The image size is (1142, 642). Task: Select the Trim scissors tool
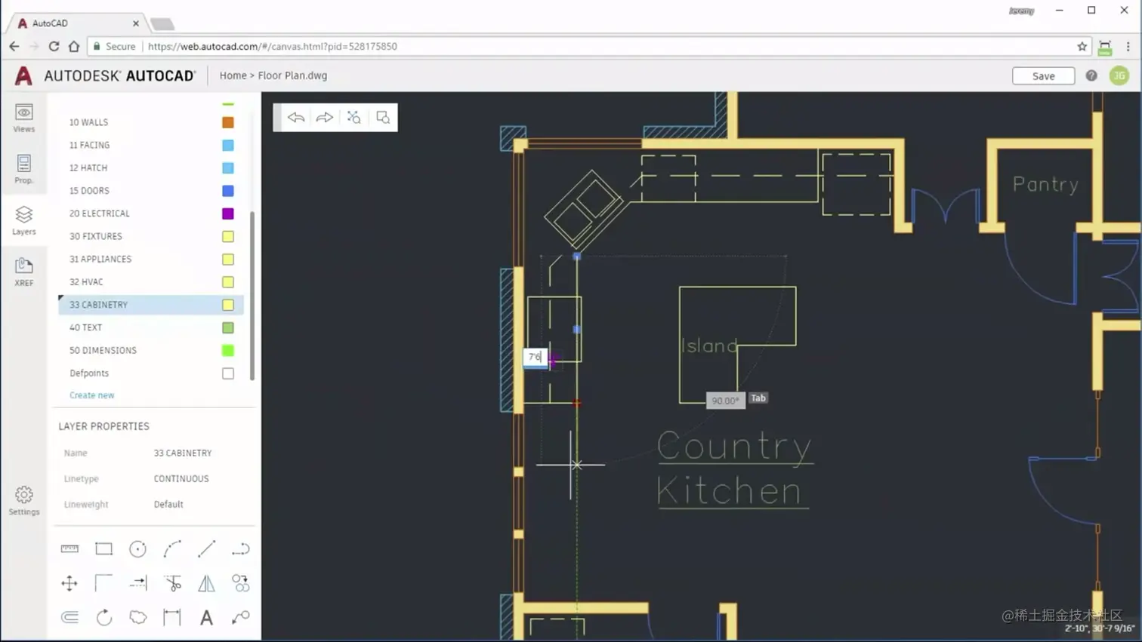click(x=172, y=583)
